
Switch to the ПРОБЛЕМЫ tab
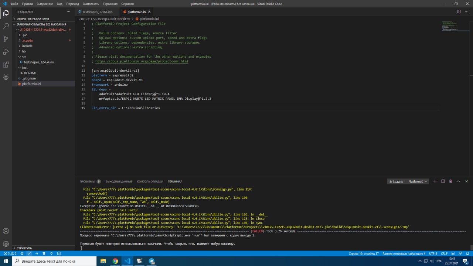pos(87,181)
